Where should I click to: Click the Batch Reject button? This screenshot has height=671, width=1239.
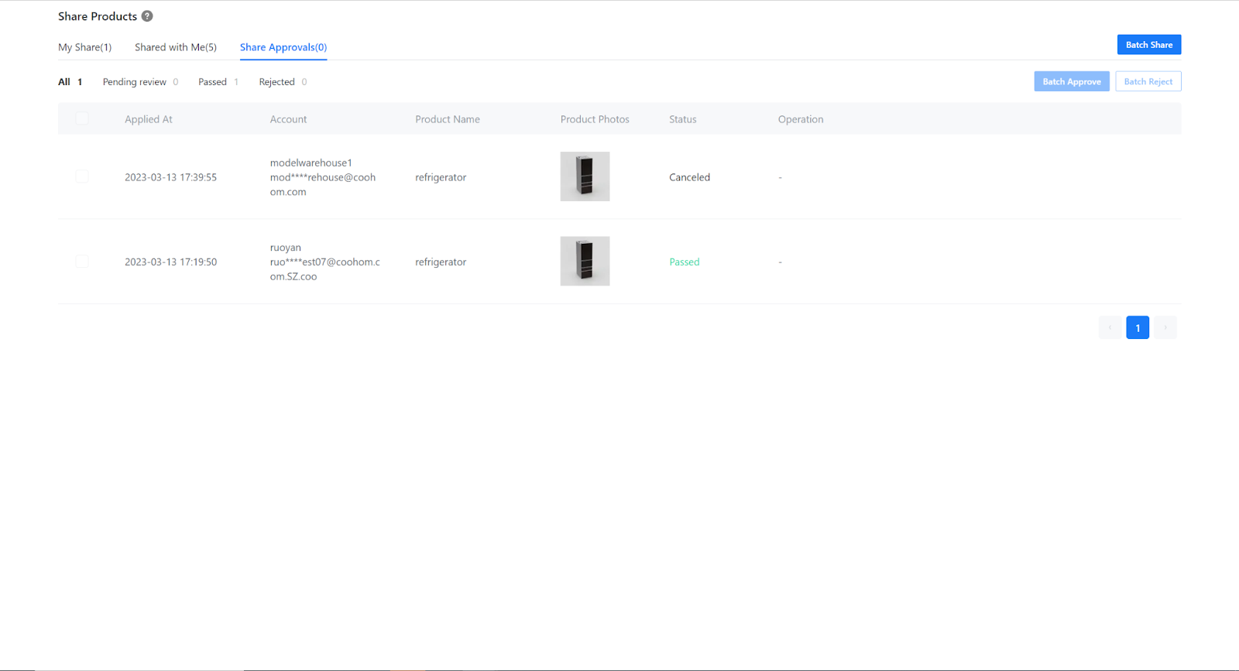(x=1148, y=81)
